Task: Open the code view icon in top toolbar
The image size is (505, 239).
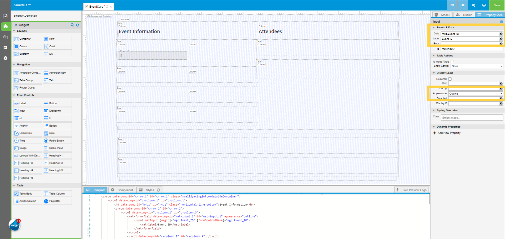Action: pyautogui.click(x=452, y=5)
